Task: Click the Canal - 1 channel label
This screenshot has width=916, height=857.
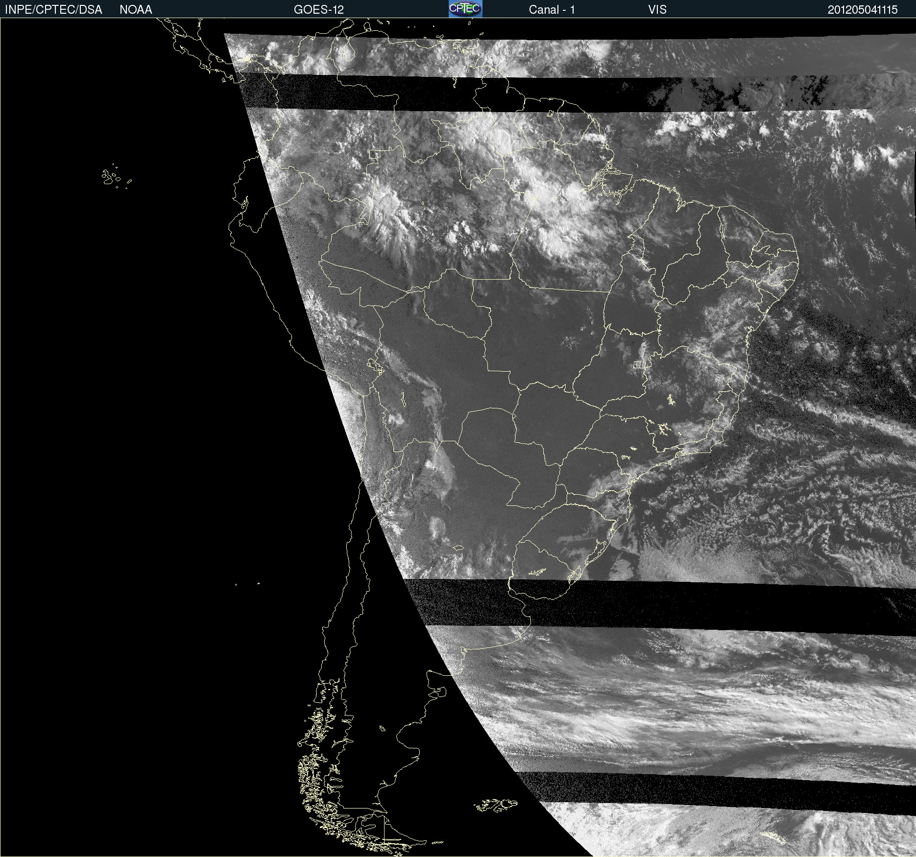Action: [552, 10]
